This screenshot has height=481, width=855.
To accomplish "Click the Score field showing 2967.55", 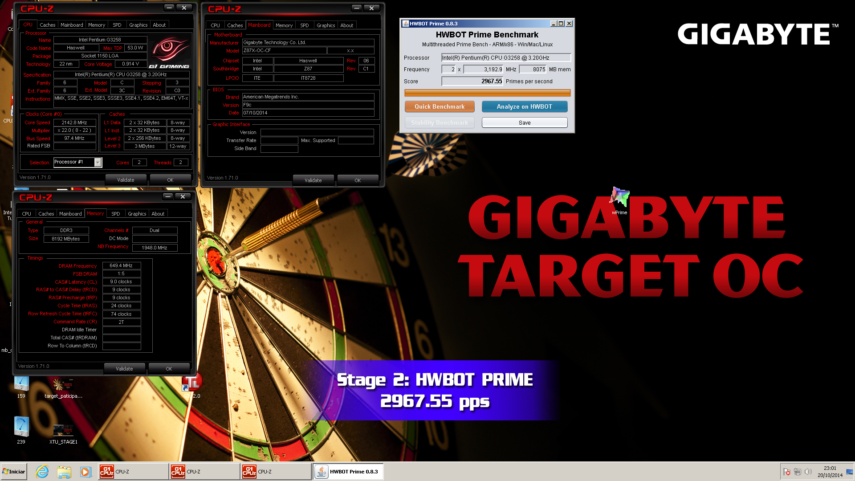I will (472, 81).
